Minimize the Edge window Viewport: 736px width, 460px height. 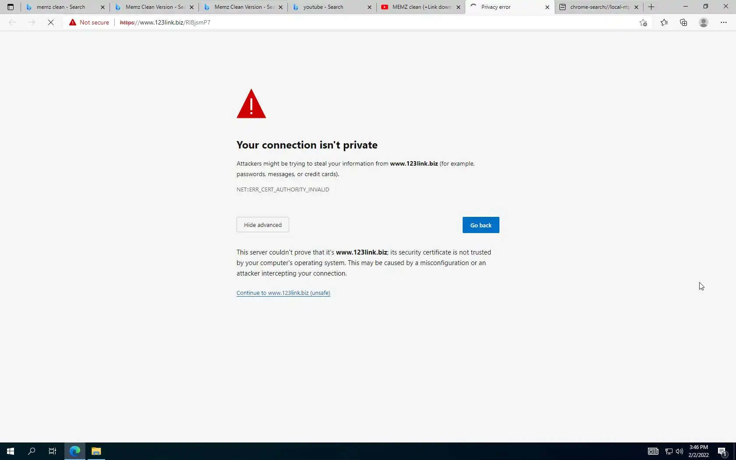685,7
